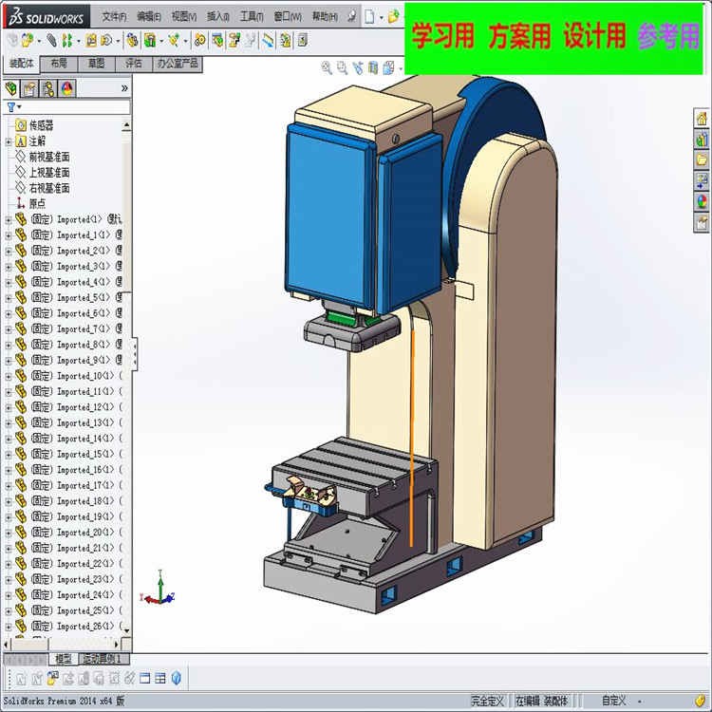Open Custom Properties task pane icon
The width and height of the screenshot is (712, 712).
pos(702,222)
